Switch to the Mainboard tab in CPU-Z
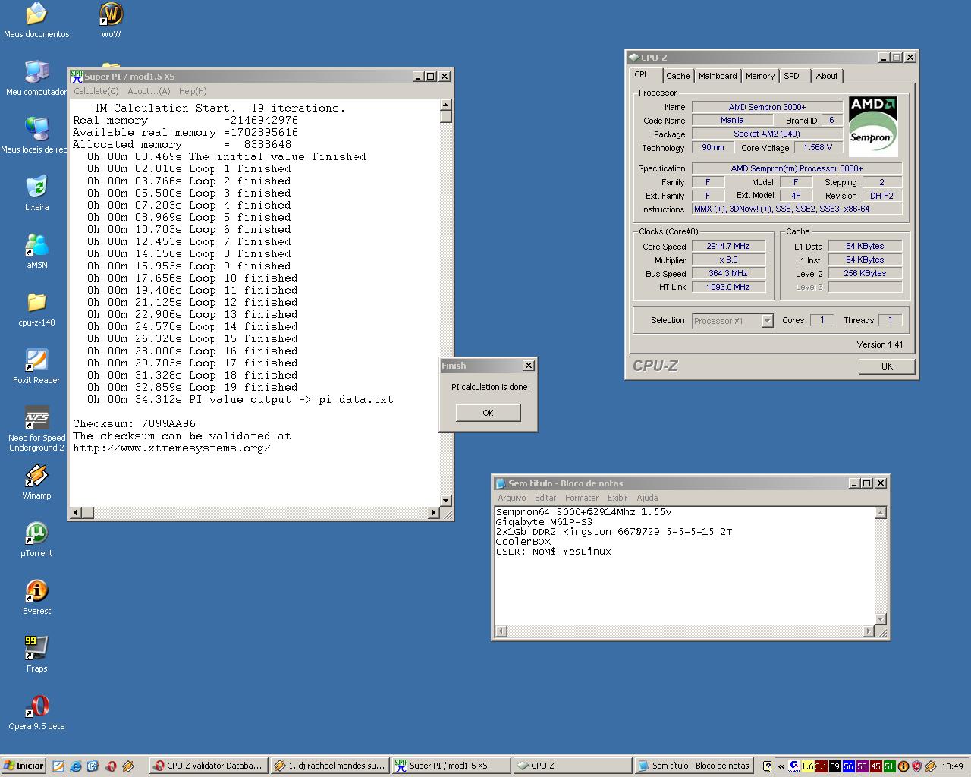Viewport: 971px width, 777px height. pos(718,76)
